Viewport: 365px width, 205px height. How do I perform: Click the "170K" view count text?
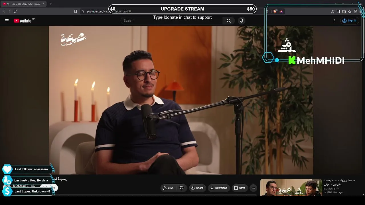tap(329, 192)
